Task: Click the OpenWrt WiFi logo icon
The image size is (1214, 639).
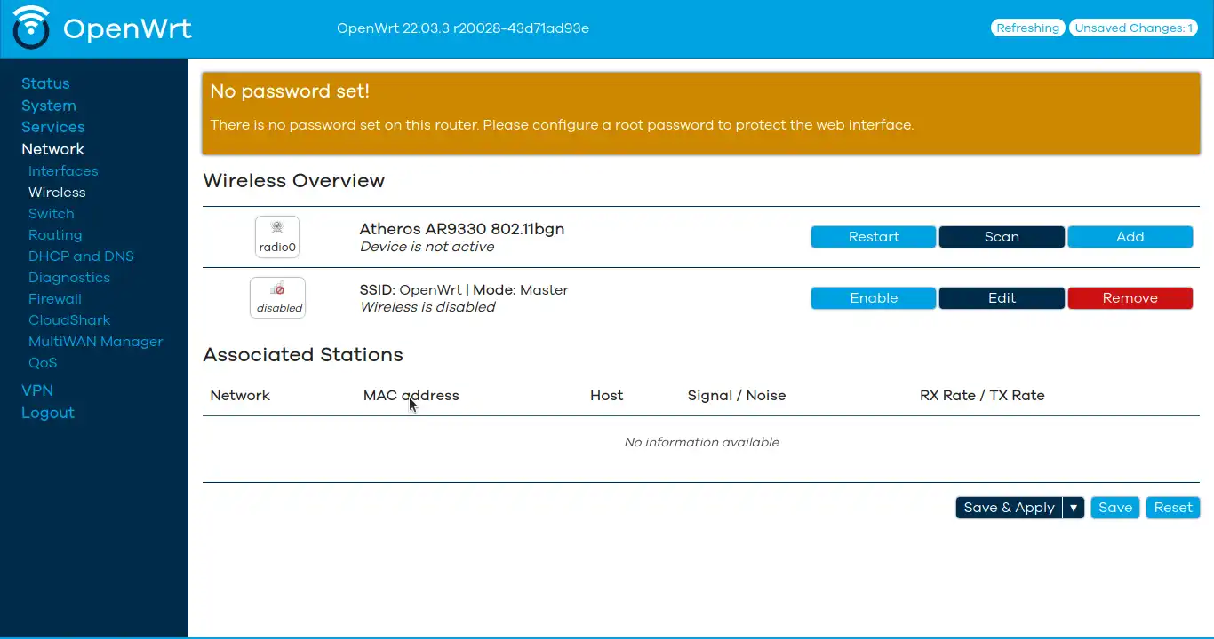Action: 30,28
